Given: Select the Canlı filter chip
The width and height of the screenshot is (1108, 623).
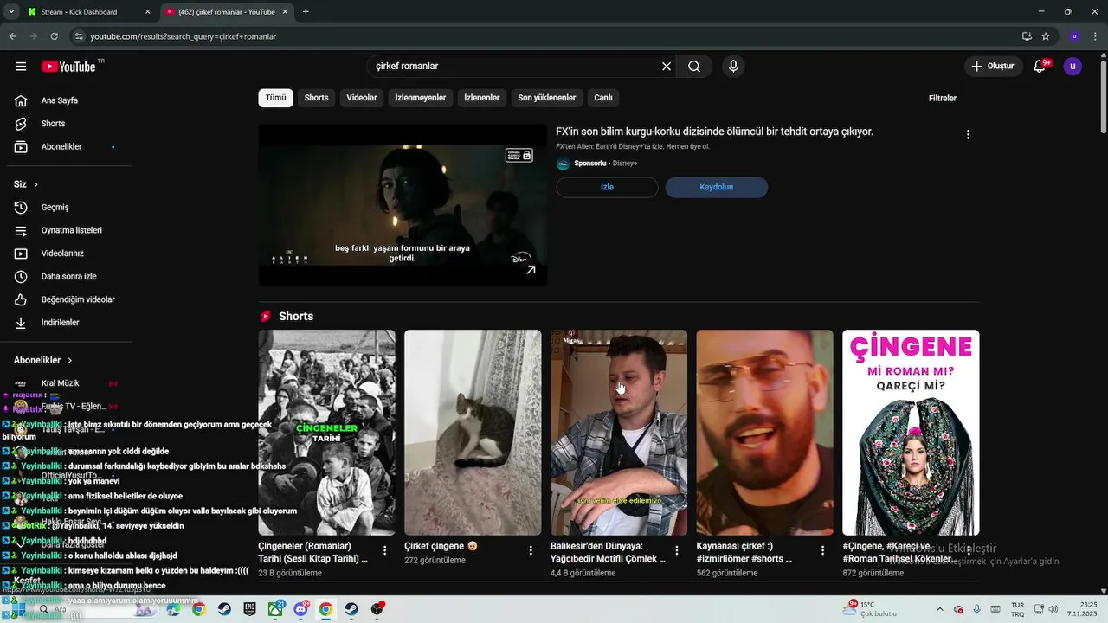Looking at the screenshot, I should point(603,98).
